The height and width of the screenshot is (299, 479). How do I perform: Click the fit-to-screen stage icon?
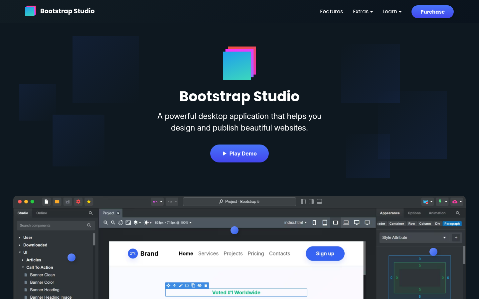[x=128, y=223]
